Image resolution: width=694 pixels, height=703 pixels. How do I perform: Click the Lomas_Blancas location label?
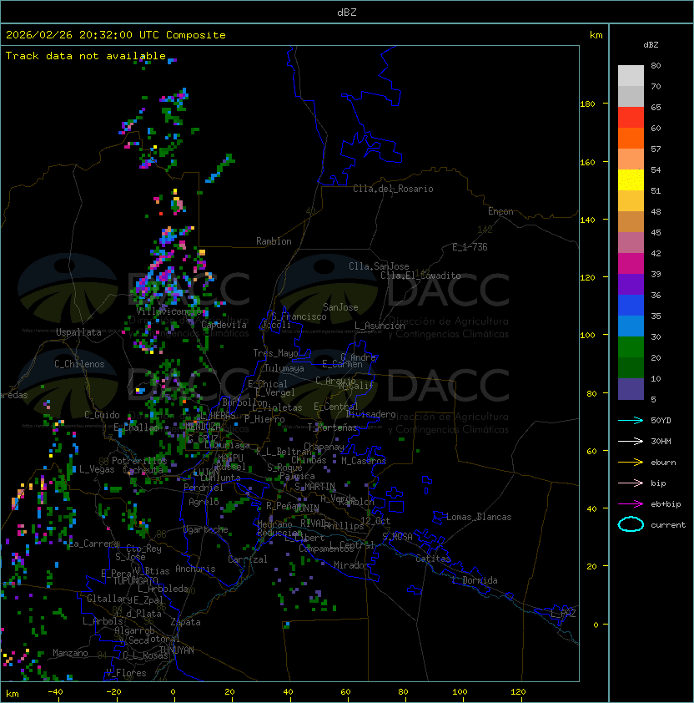coord(479,517)
